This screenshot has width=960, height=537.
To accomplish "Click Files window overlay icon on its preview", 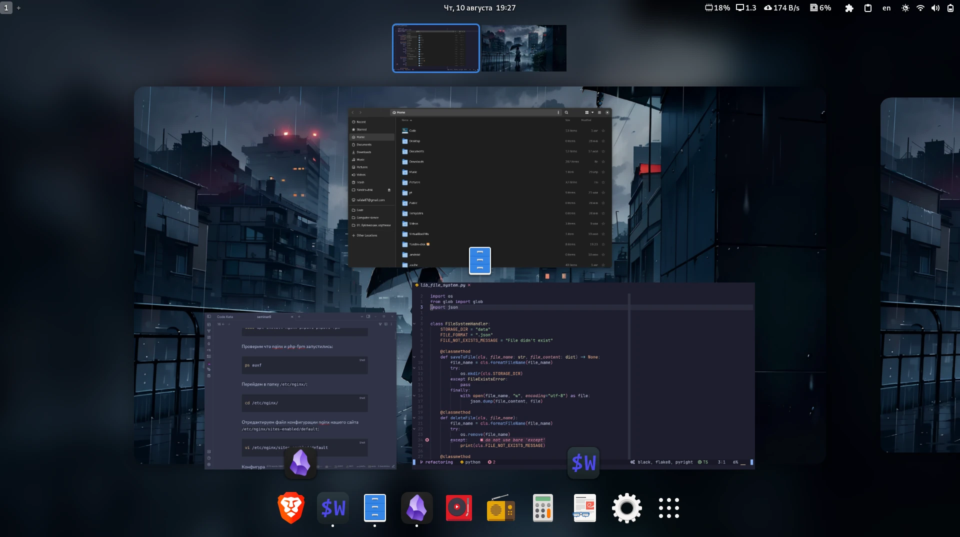I will 480,260.
